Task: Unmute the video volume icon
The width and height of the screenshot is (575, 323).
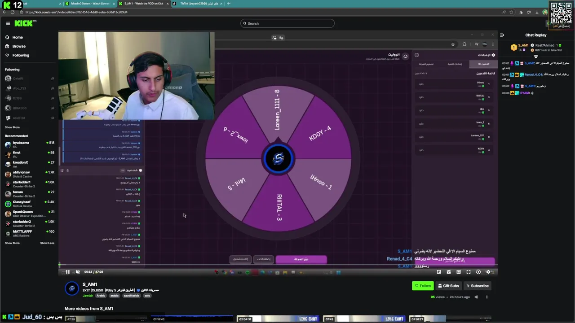Action: tap(78, 272)
